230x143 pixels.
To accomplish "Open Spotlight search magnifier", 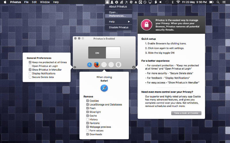I will coord(218,2).
